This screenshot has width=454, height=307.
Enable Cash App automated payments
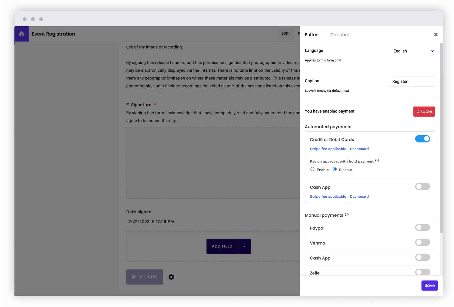point(422,186)
